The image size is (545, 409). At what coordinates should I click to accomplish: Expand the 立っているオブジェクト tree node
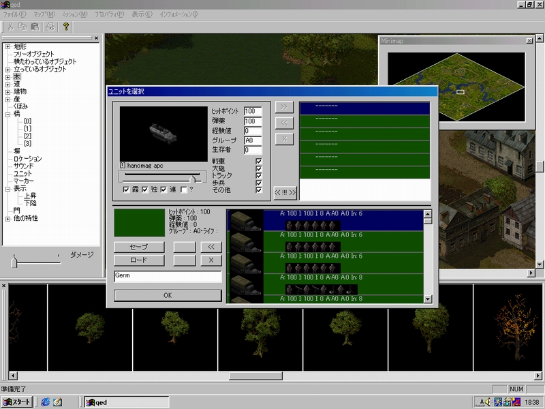tap(7, 70)
